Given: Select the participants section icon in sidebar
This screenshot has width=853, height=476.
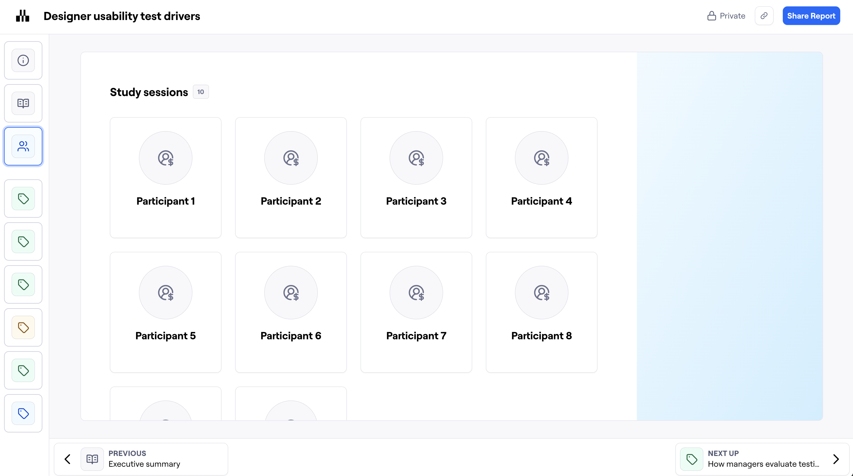Looking at the screenshot, I should click(23, 146).
